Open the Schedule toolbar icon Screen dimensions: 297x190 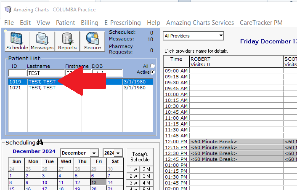click(x=17, y=41)
